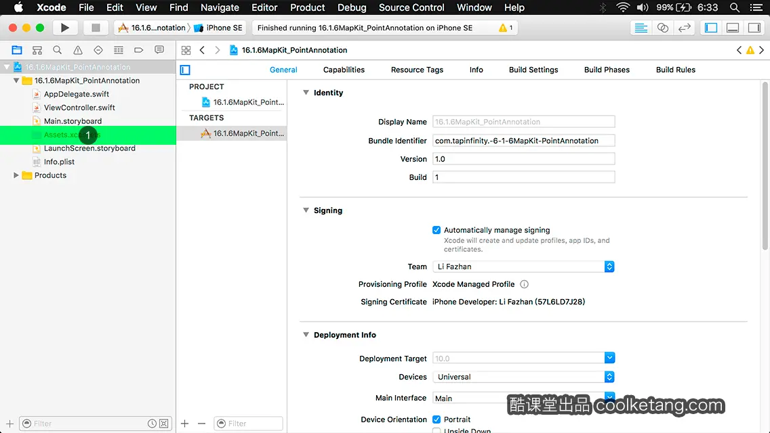Switch to the Version editor
770x433 pixels.
[x=684, y=28]
